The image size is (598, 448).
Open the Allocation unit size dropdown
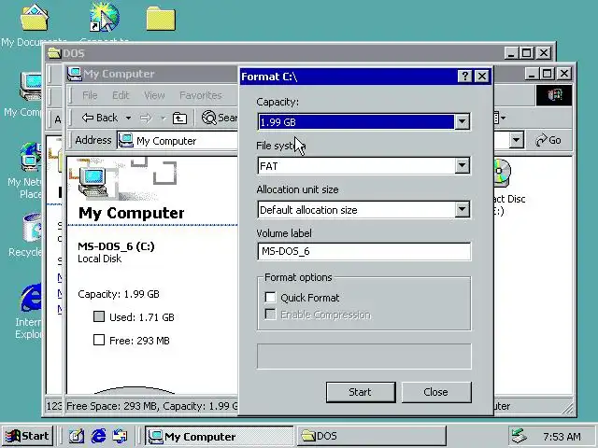(x=363, y=209)
